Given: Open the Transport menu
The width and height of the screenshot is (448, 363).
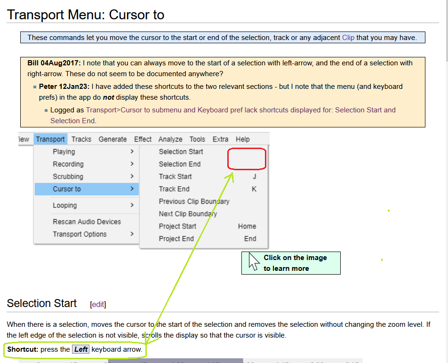Looking at the screenshot, I should tap(50, 139).
